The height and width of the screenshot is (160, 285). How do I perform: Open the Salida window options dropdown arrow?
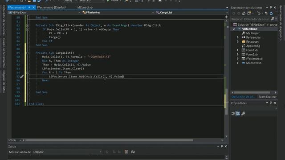(x=218, y=146)
